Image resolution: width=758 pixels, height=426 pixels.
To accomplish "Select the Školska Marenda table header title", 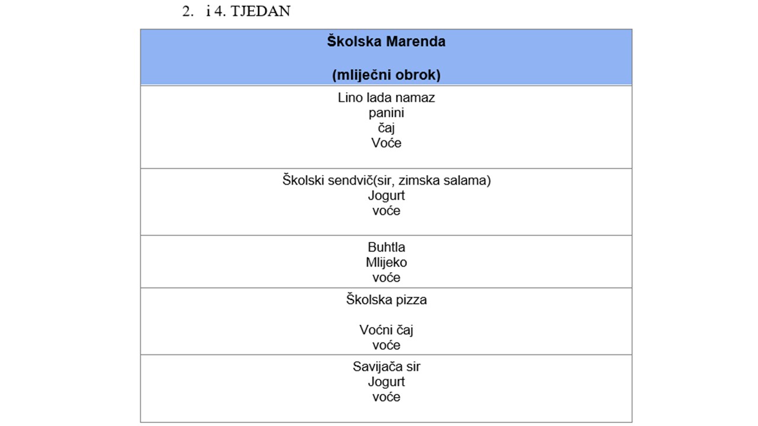I will pyautogui.click(x=386, y=42).
